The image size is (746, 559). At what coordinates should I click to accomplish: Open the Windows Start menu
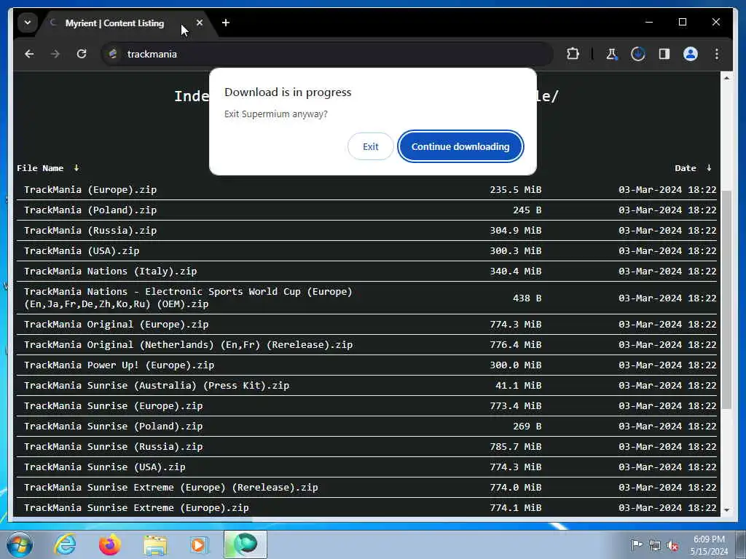pyautogui.click(x=20, y=544)
